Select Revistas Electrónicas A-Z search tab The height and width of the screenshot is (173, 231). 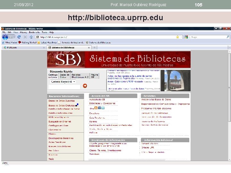80,76
